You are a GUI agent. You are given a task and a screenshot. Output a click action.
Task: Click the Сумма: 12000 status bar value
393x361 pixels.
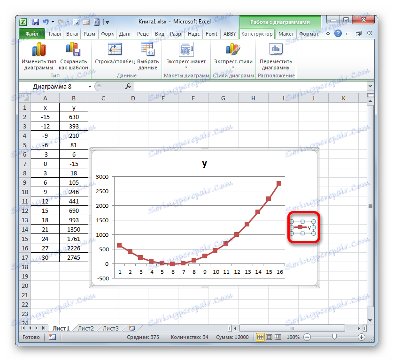point(232,337)
